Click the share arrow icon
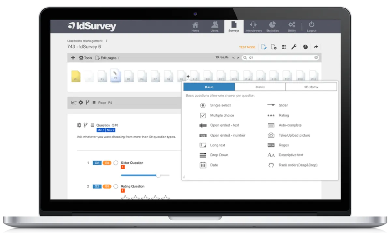The image size is (391, 241). coord(316,47)
